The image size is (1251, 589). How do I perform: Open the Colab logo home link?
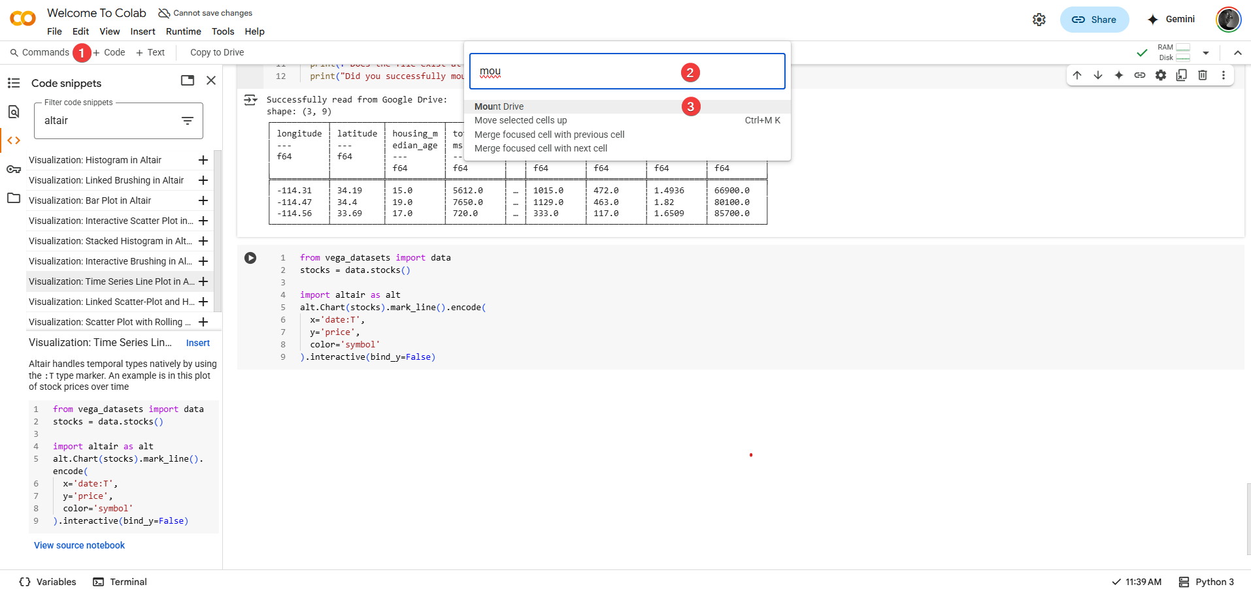point(23,19)
